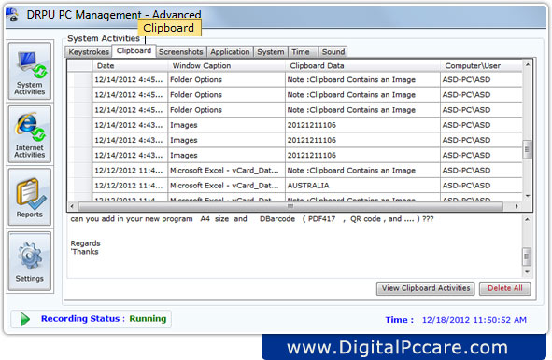This screenshot has width=552, height=360.
Task: Click row selector of AUSTRALIA row
Action: [x=80, y=186]
